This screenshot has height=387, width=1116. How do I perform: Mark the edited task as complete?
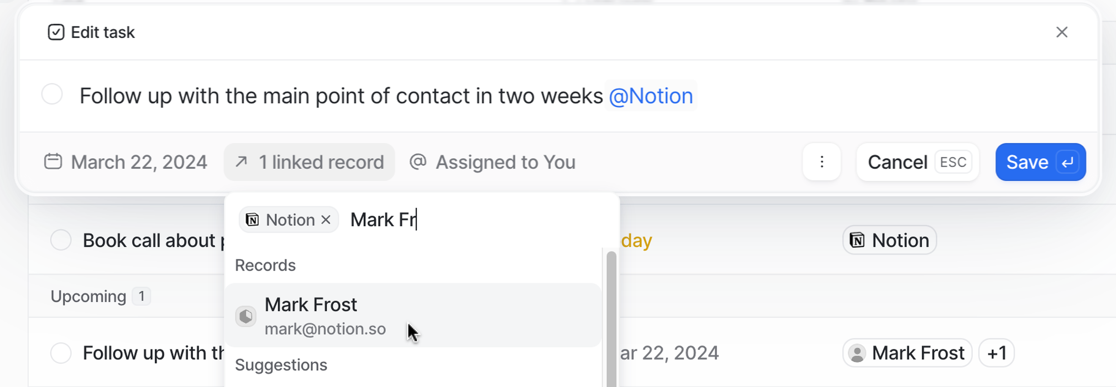click(52, 94)
